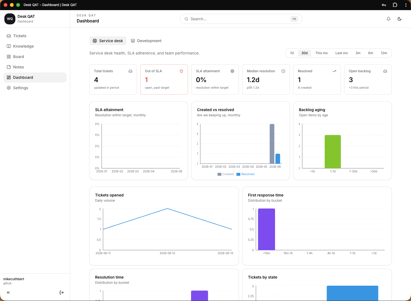Toggle Resolved legend in chart
This screenshot has height=301, width=411.
pyautogui.click(x=246, y=174)
